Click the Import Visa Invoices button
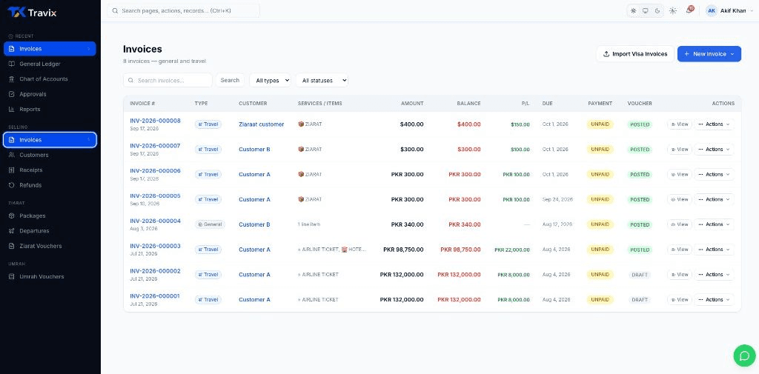The image size is (759, 374). (x=635, y=54)
